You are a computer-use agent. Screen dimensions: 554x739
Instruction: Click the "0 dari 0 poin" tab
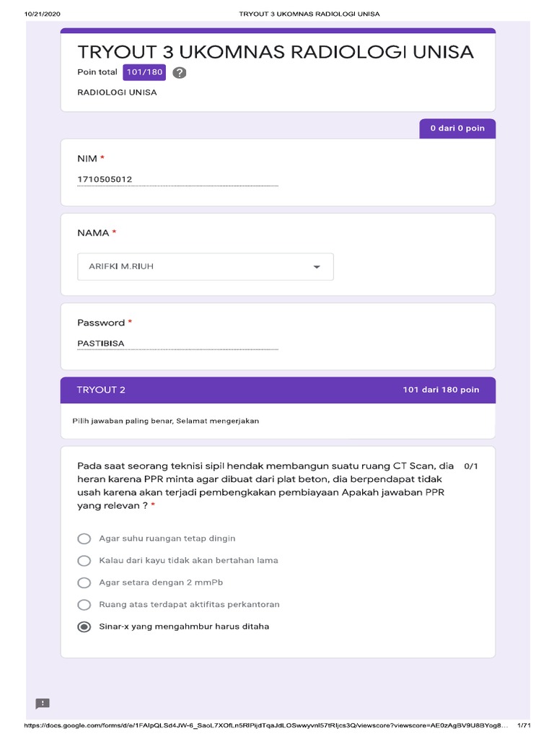point(457,128)
